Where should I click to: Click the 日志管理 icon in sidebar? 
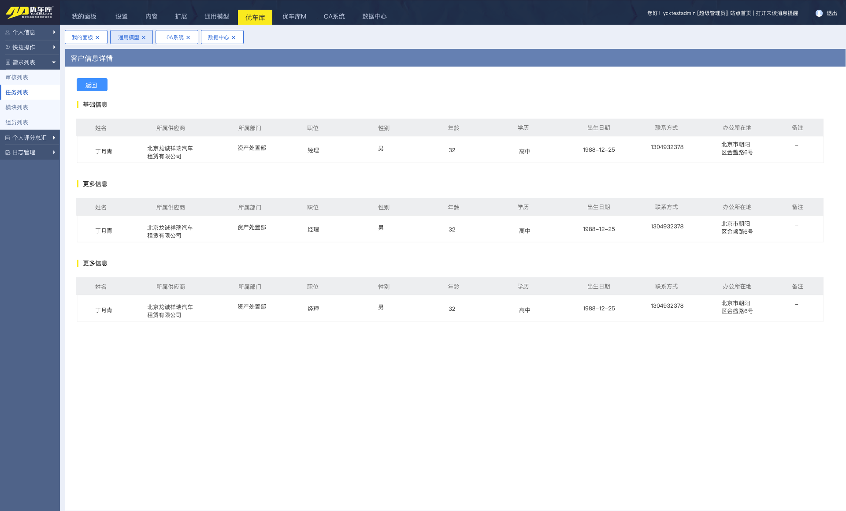pyautogui.click(x=7, y=153)
